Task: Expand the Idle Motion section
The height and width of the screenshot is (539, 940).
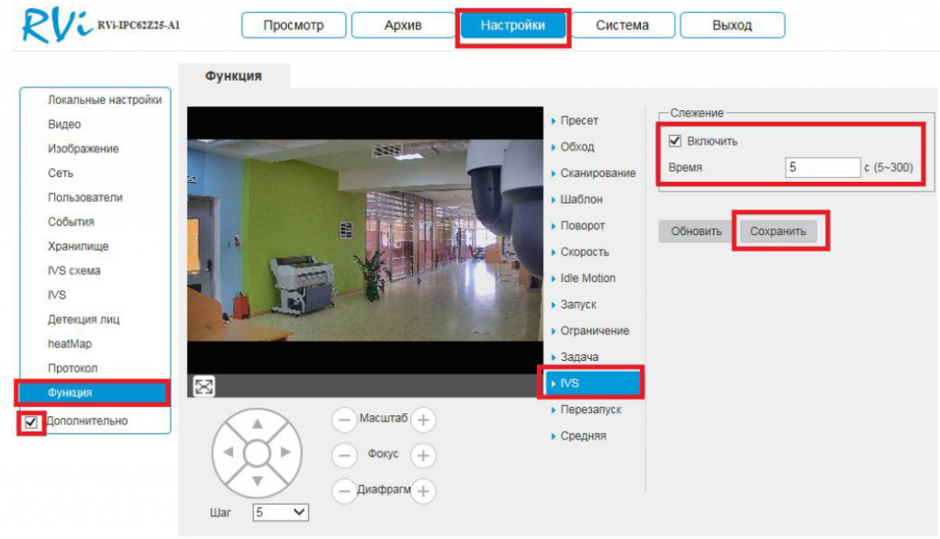Action: pos(587,278)
